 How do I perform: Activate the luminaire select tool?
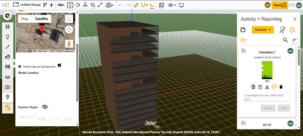(70, 5)
